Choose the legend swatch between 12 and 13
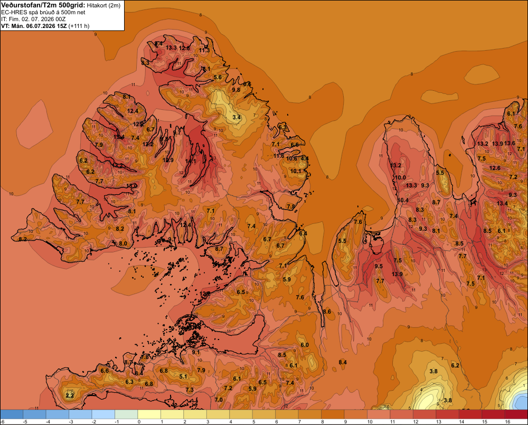 click(x=425, y=414)
